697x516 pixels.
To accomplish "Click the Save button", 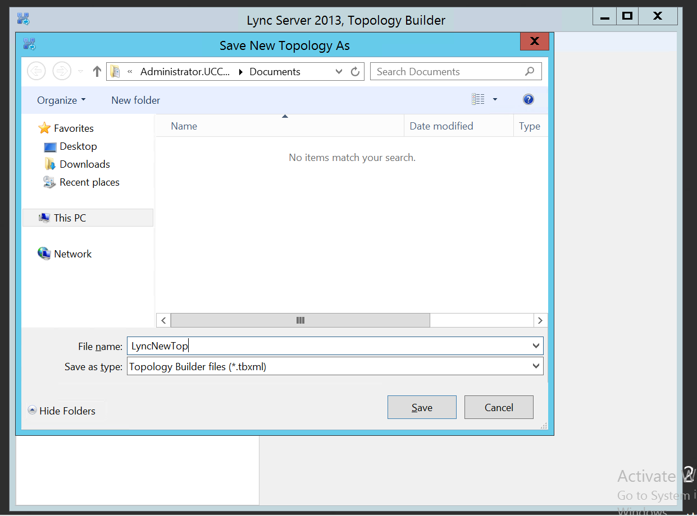I will 422,408.
